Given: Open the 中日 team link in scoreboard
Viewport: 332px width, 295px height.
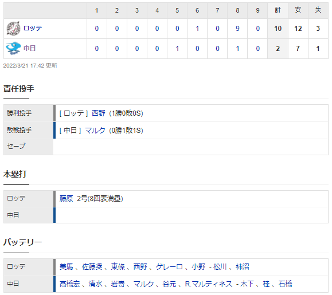Looking at the screenshot, I should coord(29,48).
